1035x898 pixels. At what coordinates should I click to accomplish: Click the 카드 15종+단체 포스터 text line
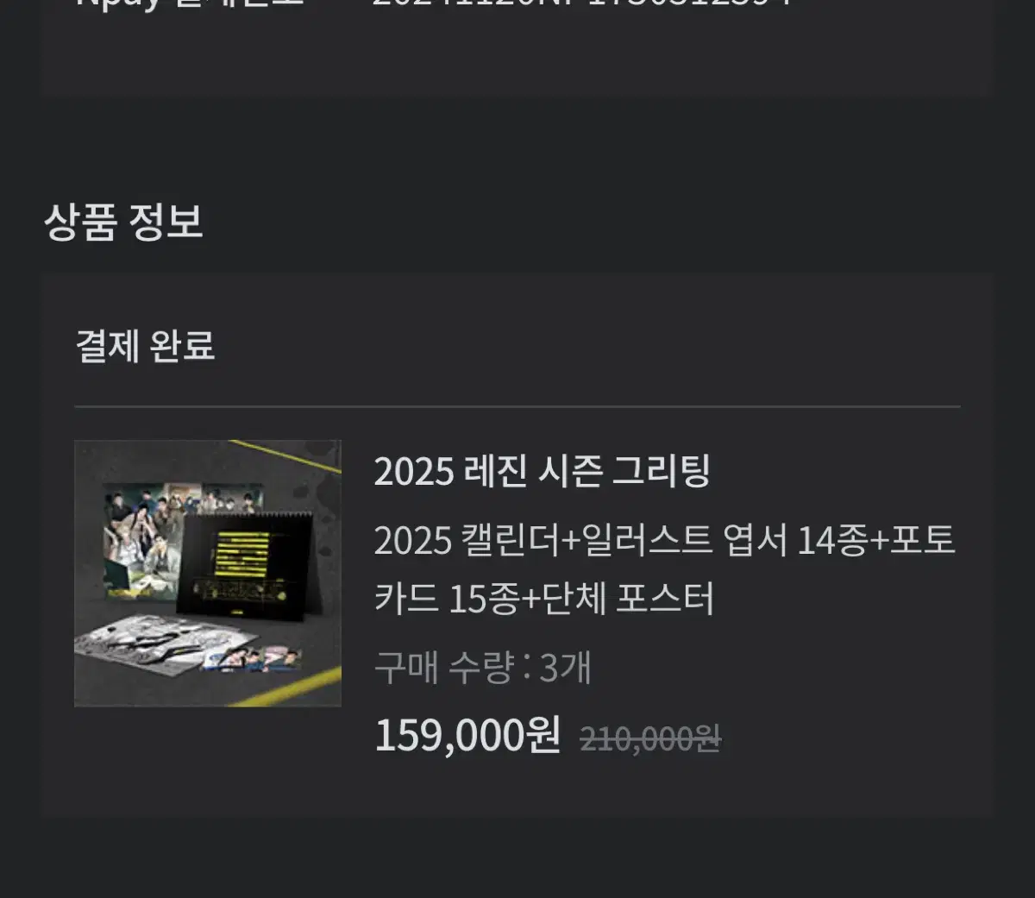[544, 599]
